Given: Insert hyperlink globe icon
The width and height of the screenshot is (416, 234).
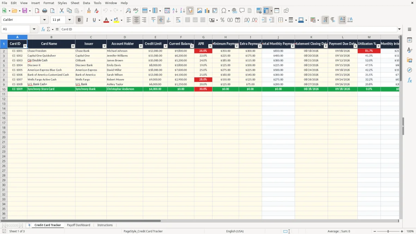Looking at the screenshot, I should pyautogui.click(x=234, y=11).
